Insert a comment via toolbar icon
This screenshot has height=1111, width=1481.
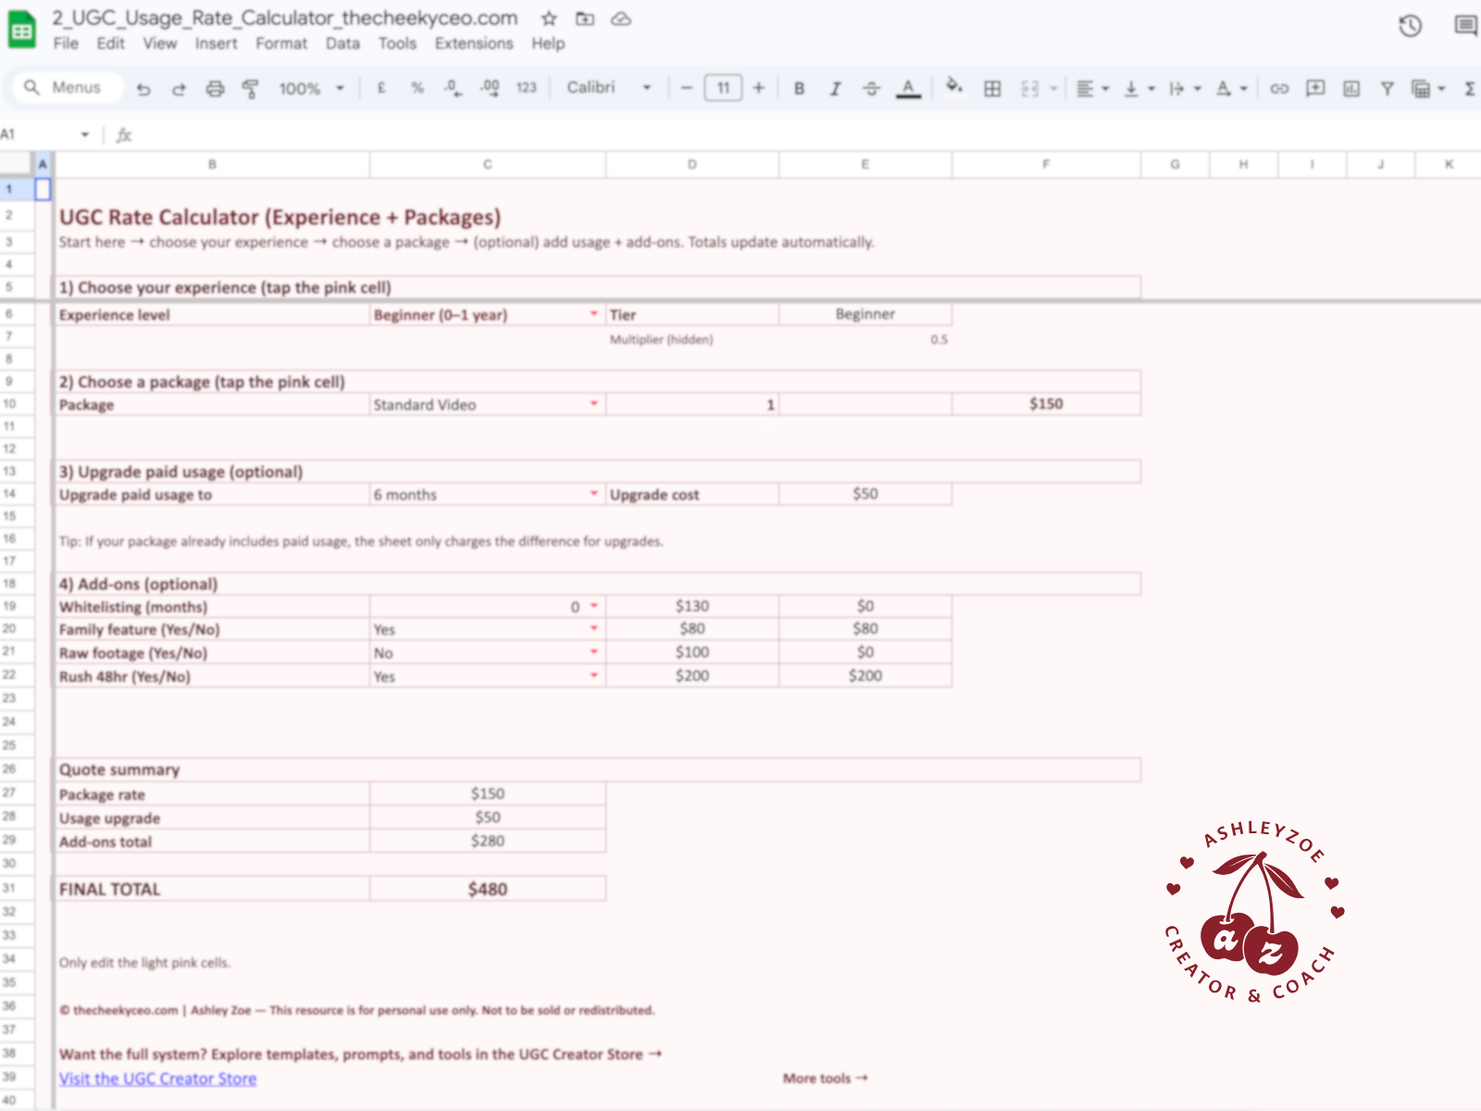click(x=1314, y=89)
